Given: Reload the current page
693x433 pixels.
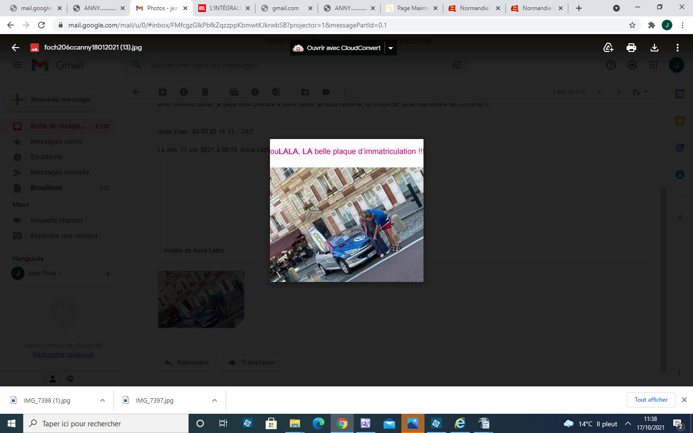Looking at the screenshot, I should click(x=41, y=25).
